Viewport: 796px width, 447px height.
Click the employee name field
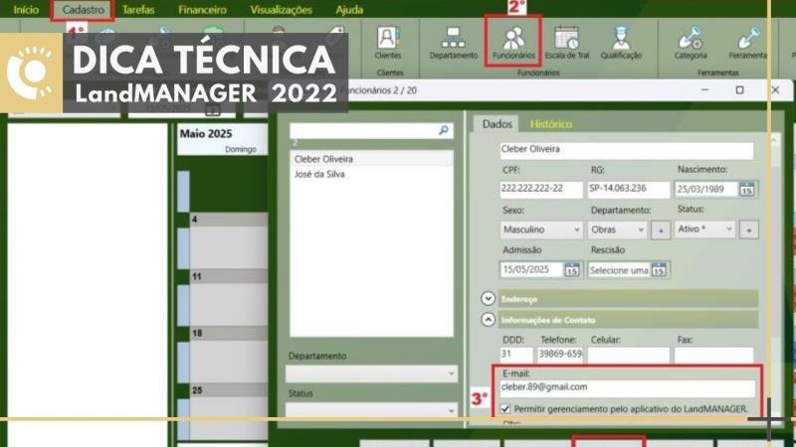[627, 150]
